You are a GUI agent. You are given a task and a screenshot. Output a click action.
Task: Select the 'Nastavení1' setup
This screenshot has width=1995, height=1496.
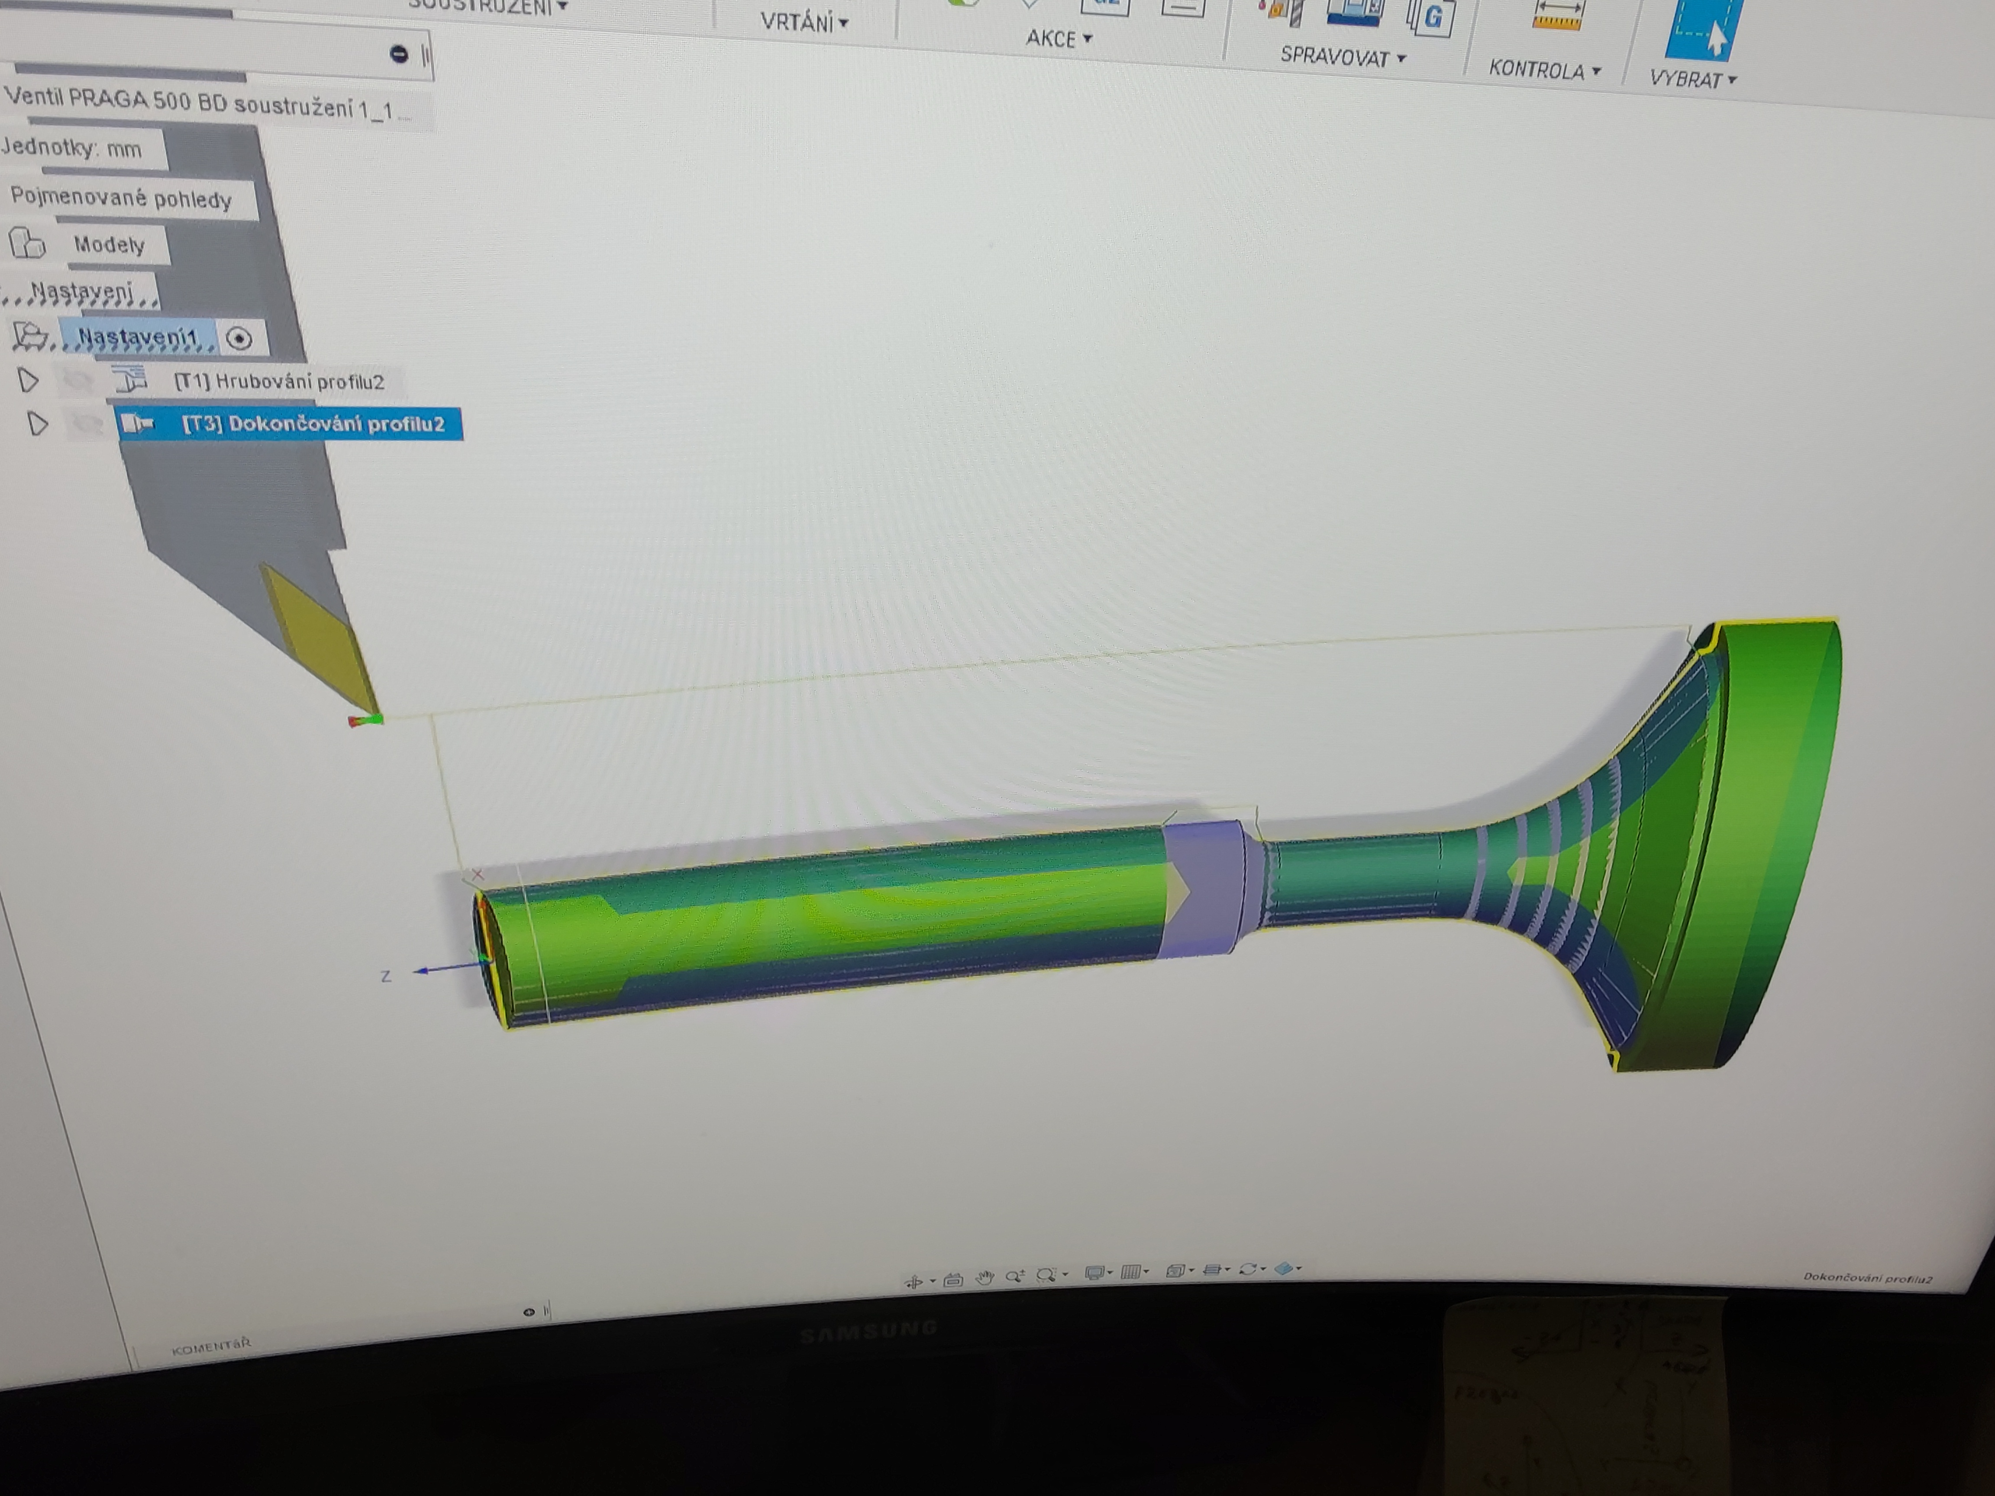[x=137, y=337]
